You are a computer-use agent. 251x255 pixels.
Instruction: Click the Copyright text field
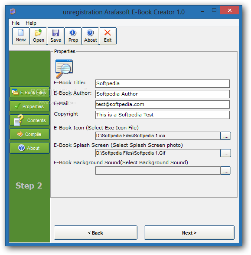click(x=163, y=115)
